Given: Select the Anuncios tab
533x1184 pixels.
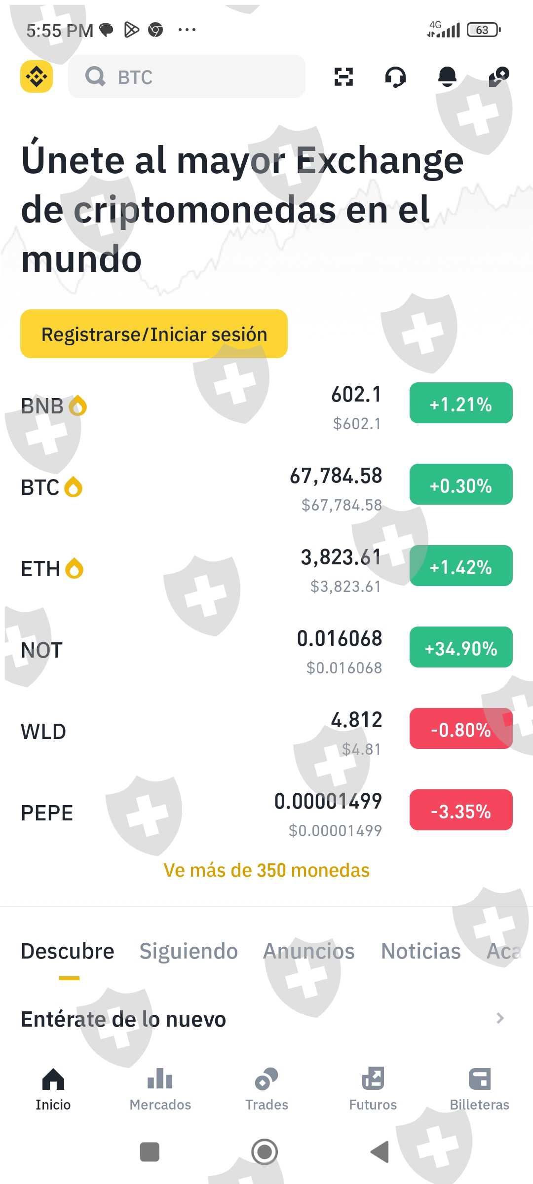Looking at the screenshot, I should click(309, 951).
